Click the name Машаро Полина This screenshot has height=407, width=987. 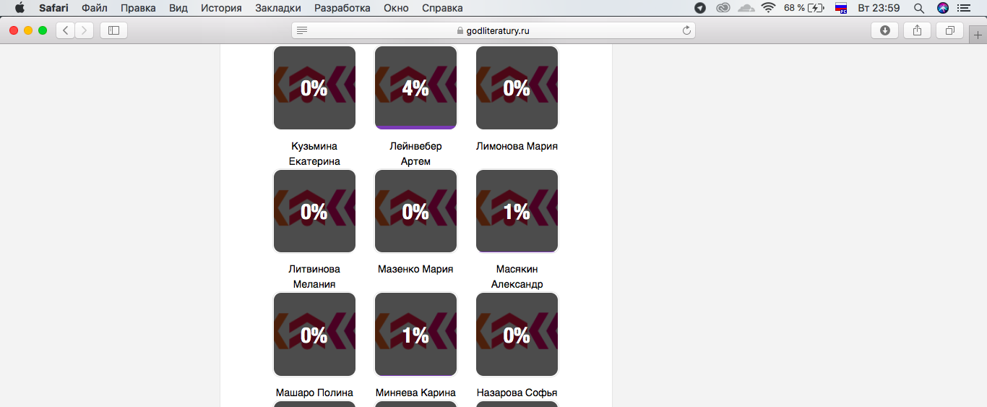[x=314, y=393]
